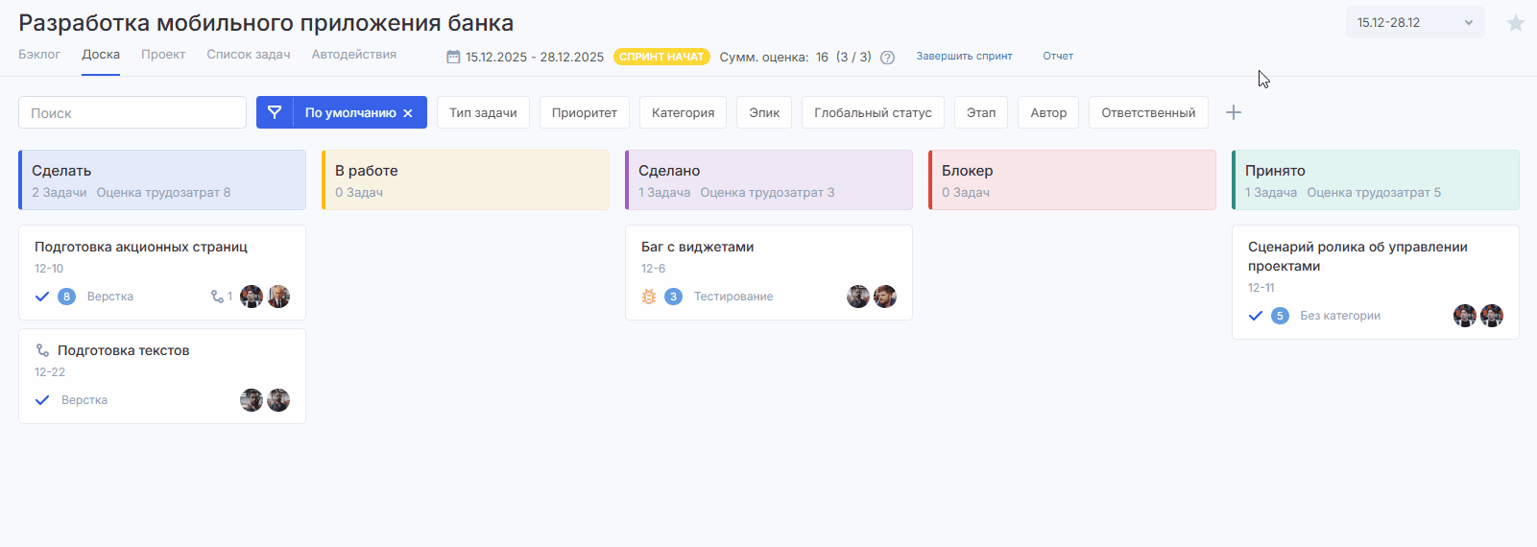The height and width of the screenshot is (547, 1537).
Task: Click the plus icon to add filter
Action: click(1234, 112)
